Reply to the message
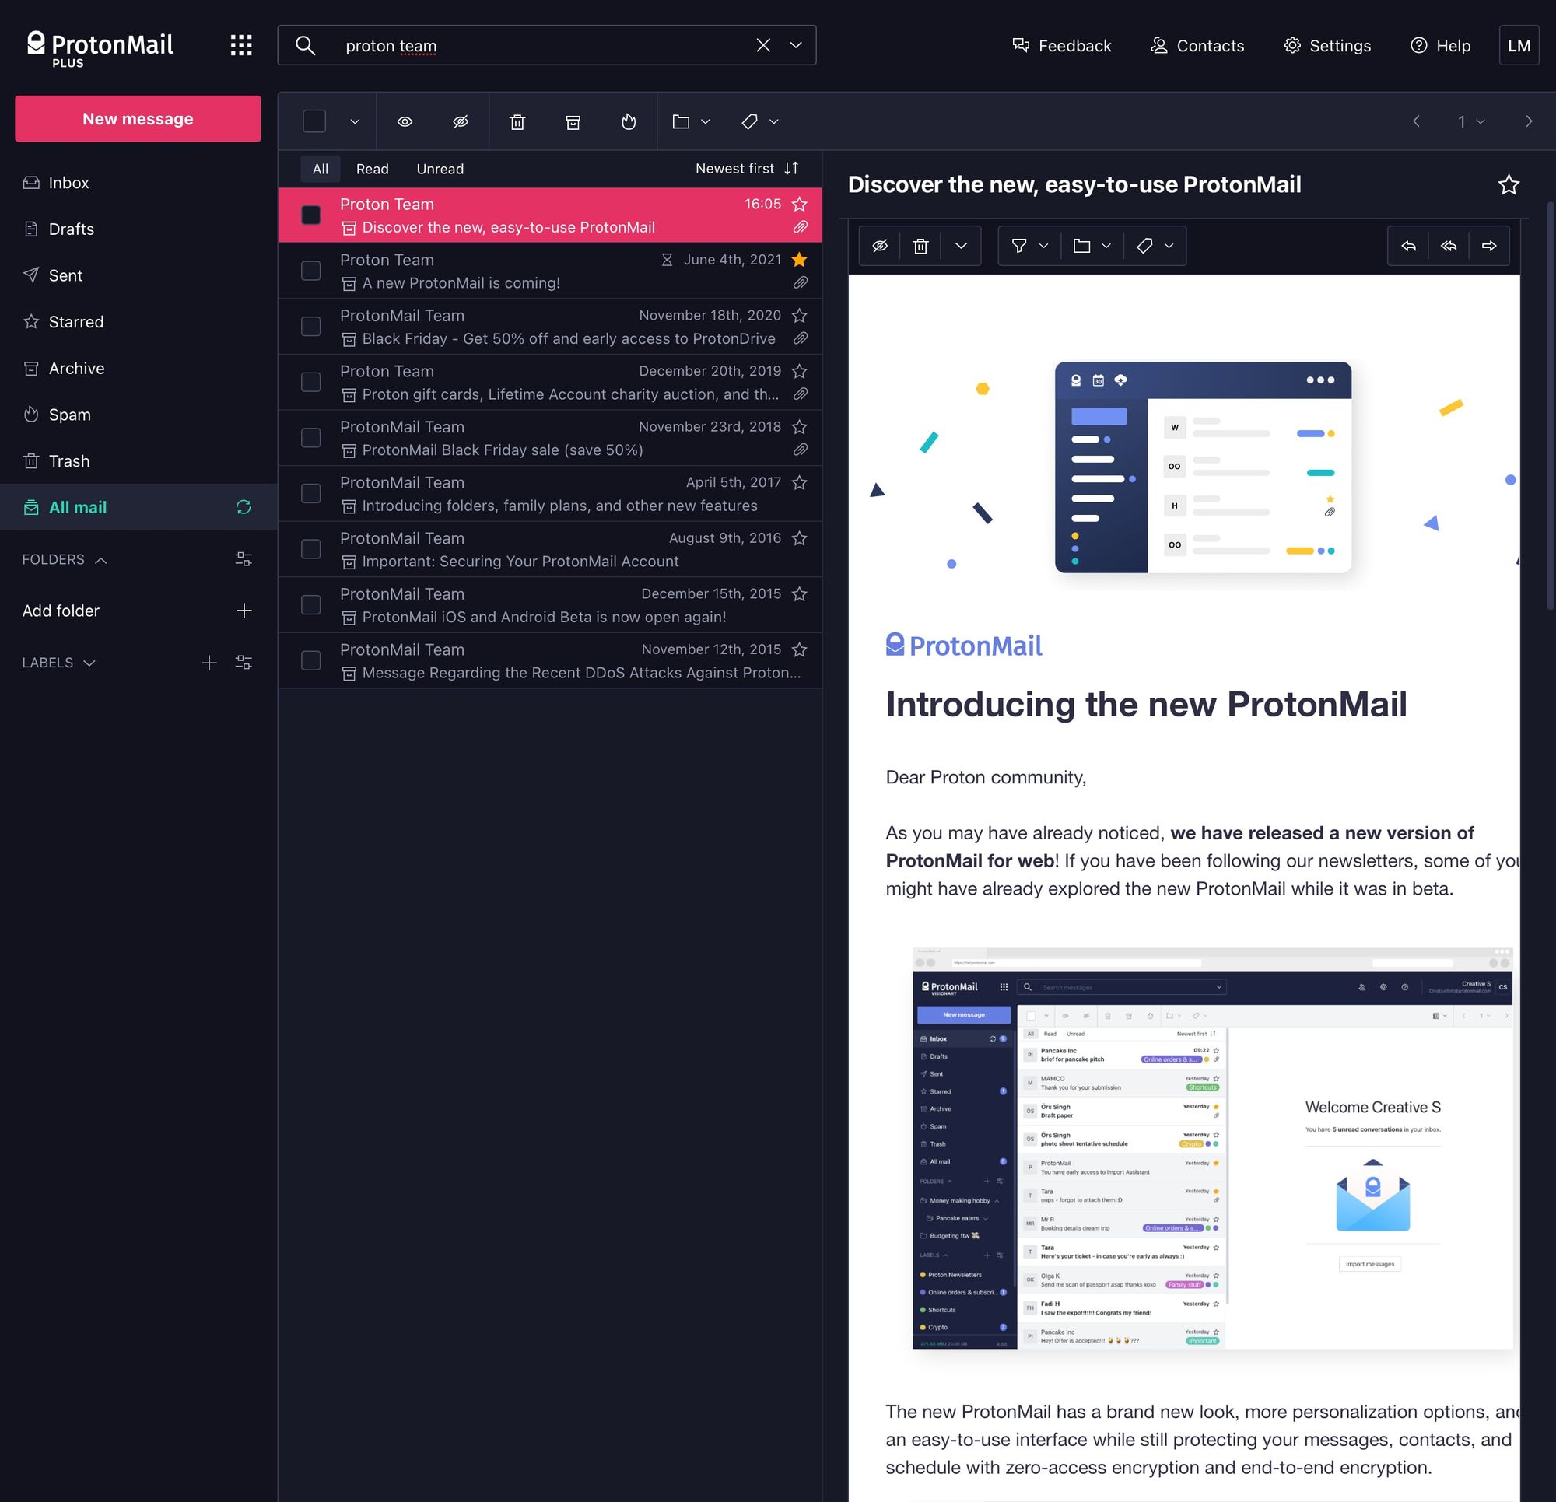1556x1502 pixels. [1408, 246]
